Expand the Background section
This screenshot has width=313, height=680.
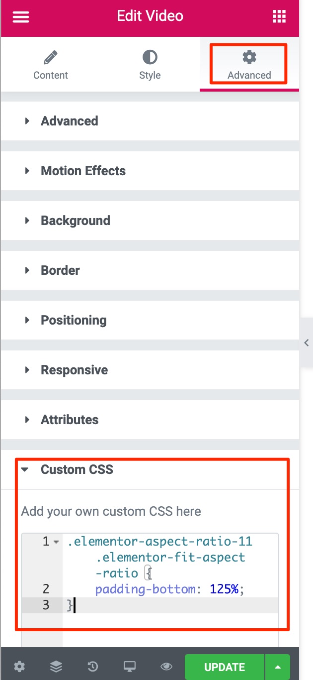click(x=75, y=221)
